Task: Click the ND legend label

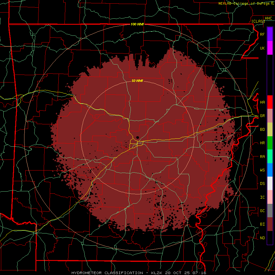Action: 262,238
